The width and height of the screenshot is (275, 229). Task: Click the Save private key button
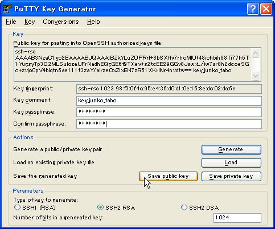[x=231, y=176]
